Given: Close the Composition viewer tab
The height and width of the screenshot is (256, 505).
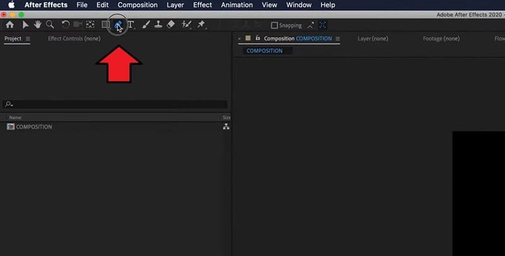Looking at the screenshot, I should pos(239,38).
